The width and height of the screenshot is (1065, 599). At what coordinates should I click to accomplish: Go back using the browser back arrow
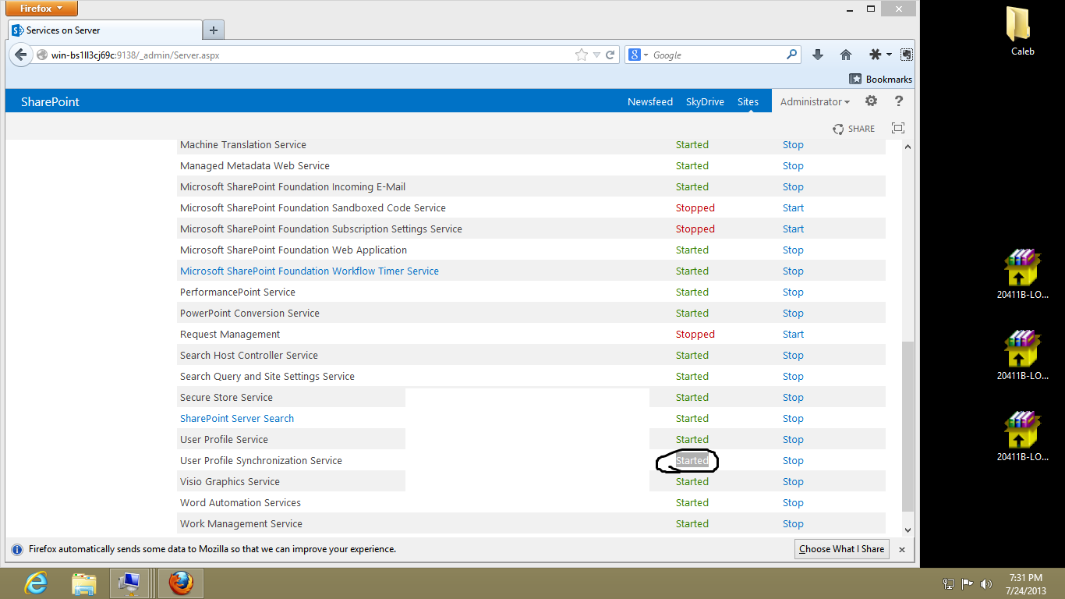21,55
